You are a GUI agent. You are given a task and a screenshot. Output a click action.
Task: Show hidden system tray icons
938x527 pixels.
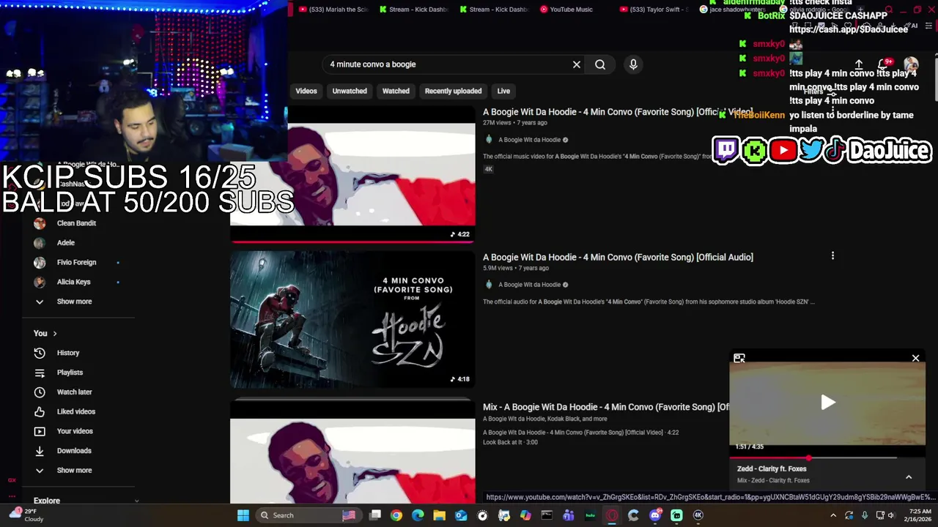pyautogui.click(x=832, y=515)
